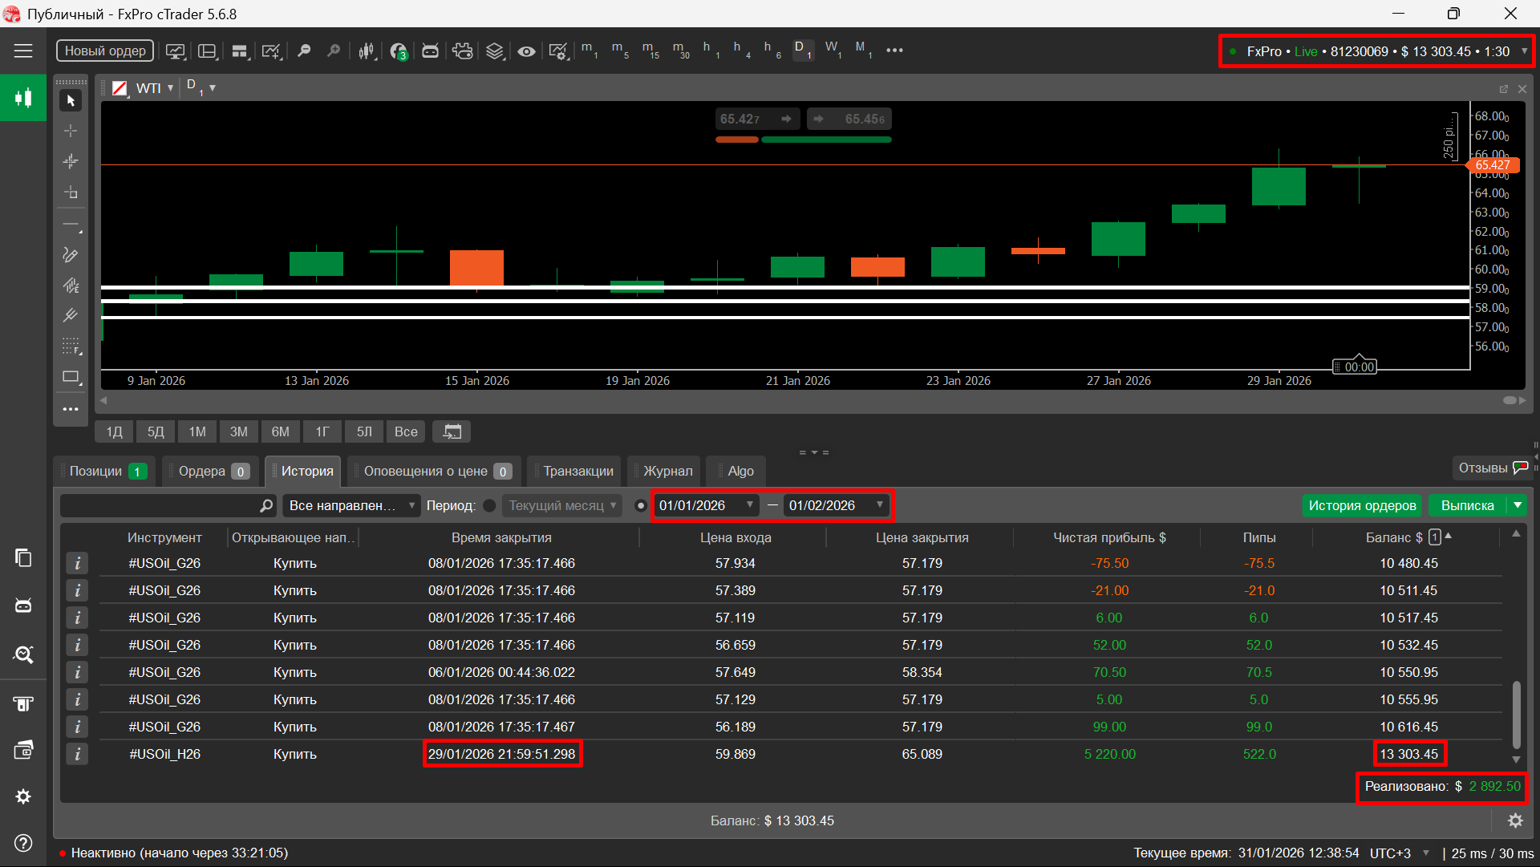Select the h4 timeframe button
This screenshot has height=867, width=1540.
pyautogui.click(x=740, y=50)
